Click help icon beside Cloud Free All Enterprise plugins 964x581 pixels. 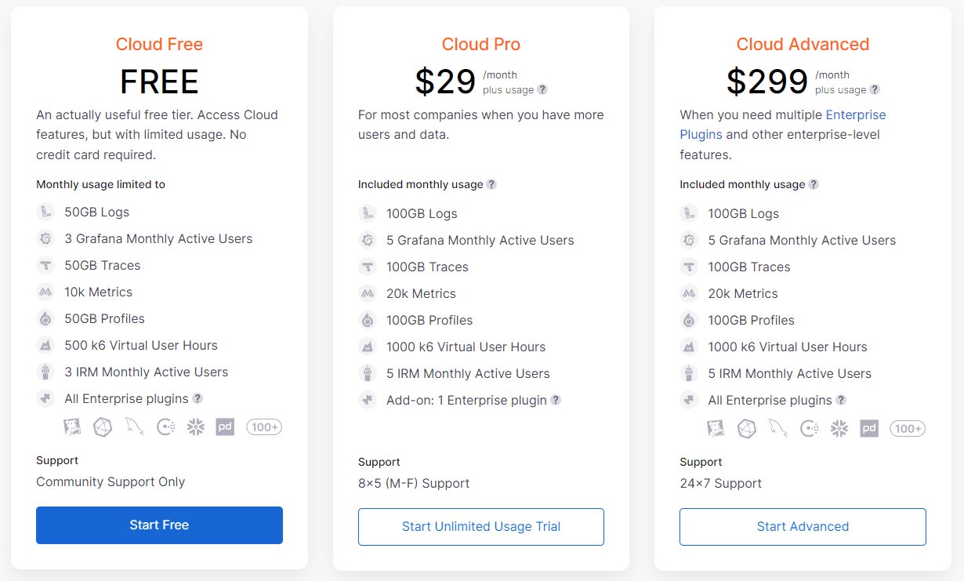click(198, 398)
